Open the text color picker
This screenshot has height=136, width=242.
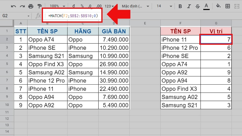(206, 7)
